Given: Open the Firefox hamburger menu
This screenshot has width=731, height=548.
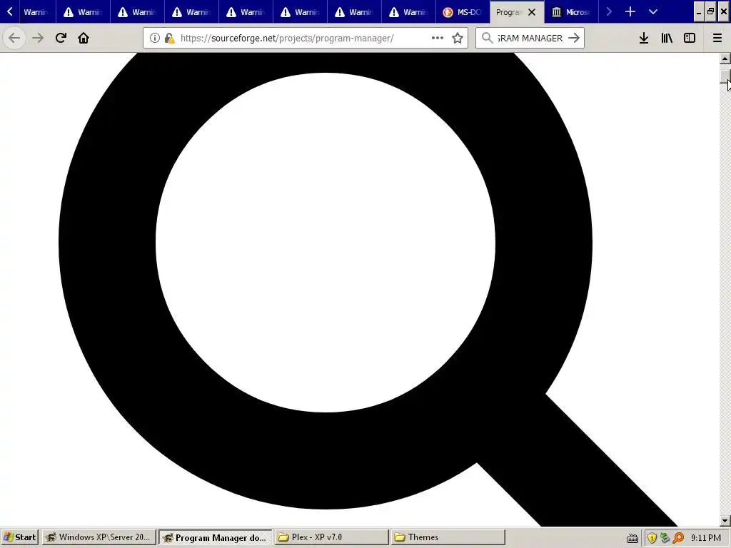Looking at the screenshot, I should [x=717, y=38].
